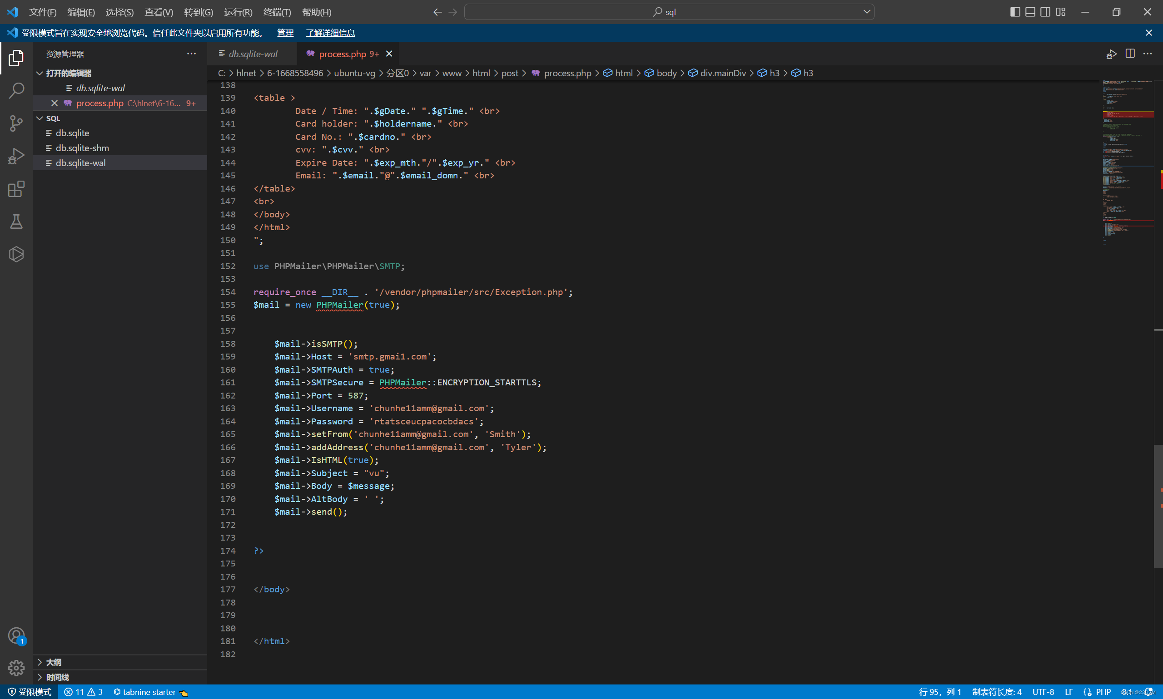Click split editor right icon
This screenshot has height=699, width=1163.
(1129, 54)
